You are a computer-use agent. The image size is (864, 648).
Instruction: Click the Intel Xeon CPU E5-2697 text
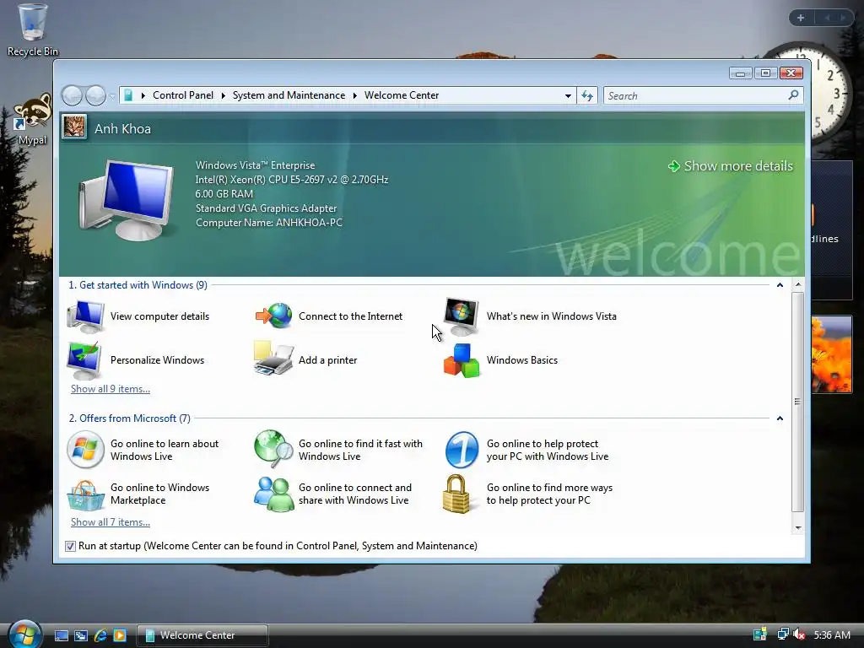tap(291, 180)
